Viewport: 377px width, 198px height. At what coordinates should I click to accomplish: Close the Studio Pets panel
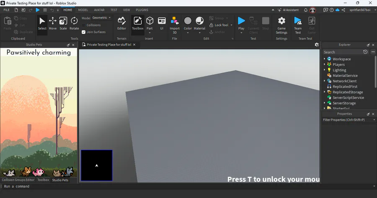click(x=73, y=45)
